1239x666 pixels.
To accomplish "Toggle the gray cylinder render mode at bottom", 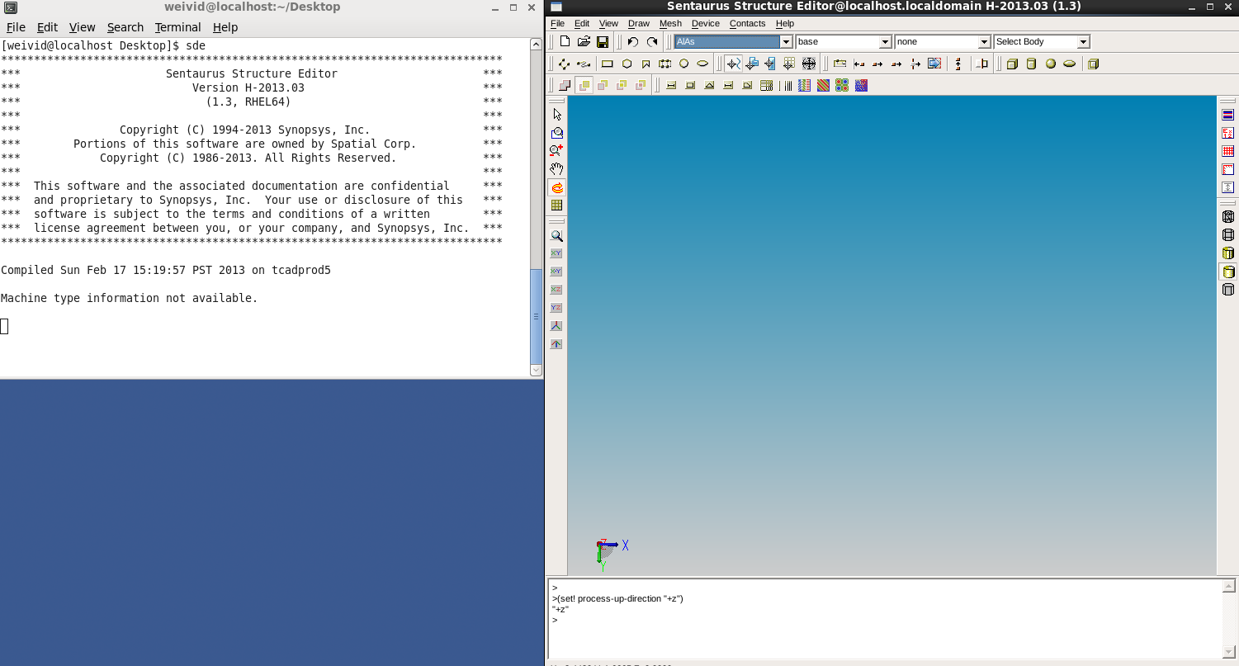I will (x=1228, y=290).
